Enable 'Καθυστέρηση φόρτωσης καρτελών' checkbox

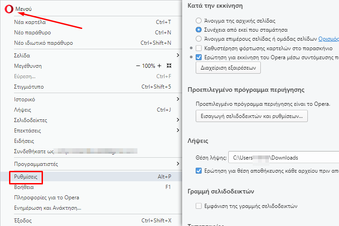click(198, 48)
